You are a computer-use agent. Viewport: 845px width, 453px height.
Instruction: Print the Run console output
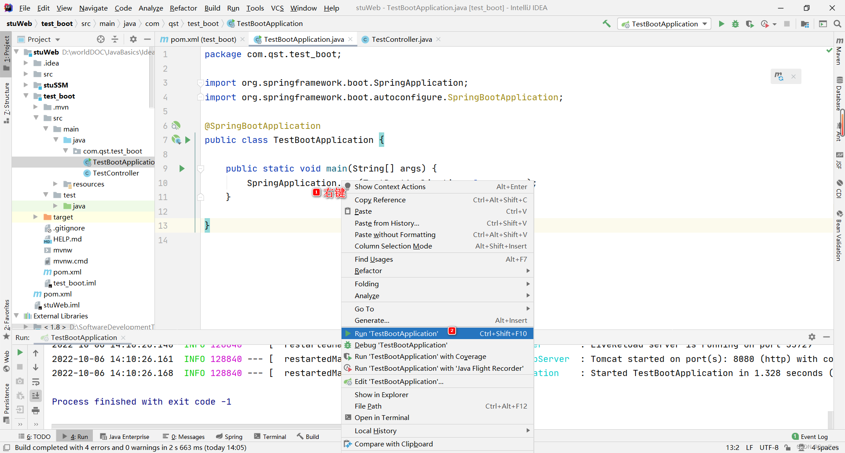(x=36, y=410)
